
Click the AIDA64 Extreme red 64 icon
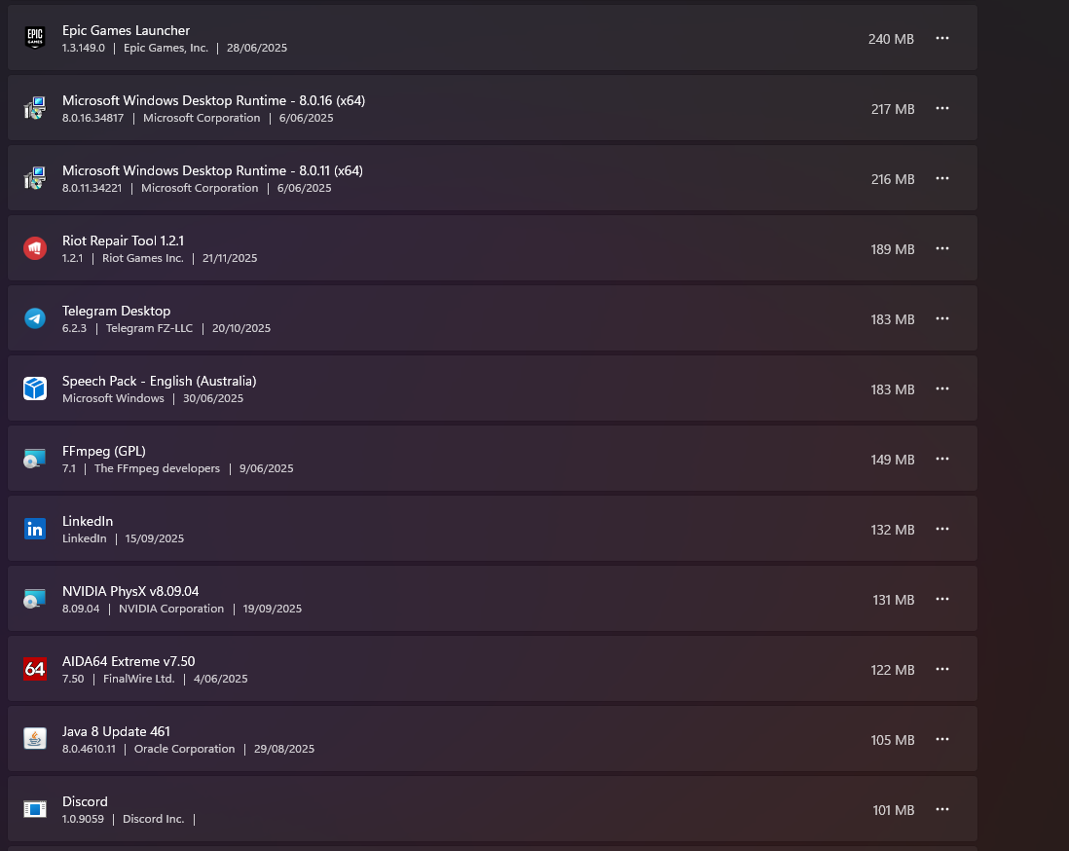click(35, 669)
